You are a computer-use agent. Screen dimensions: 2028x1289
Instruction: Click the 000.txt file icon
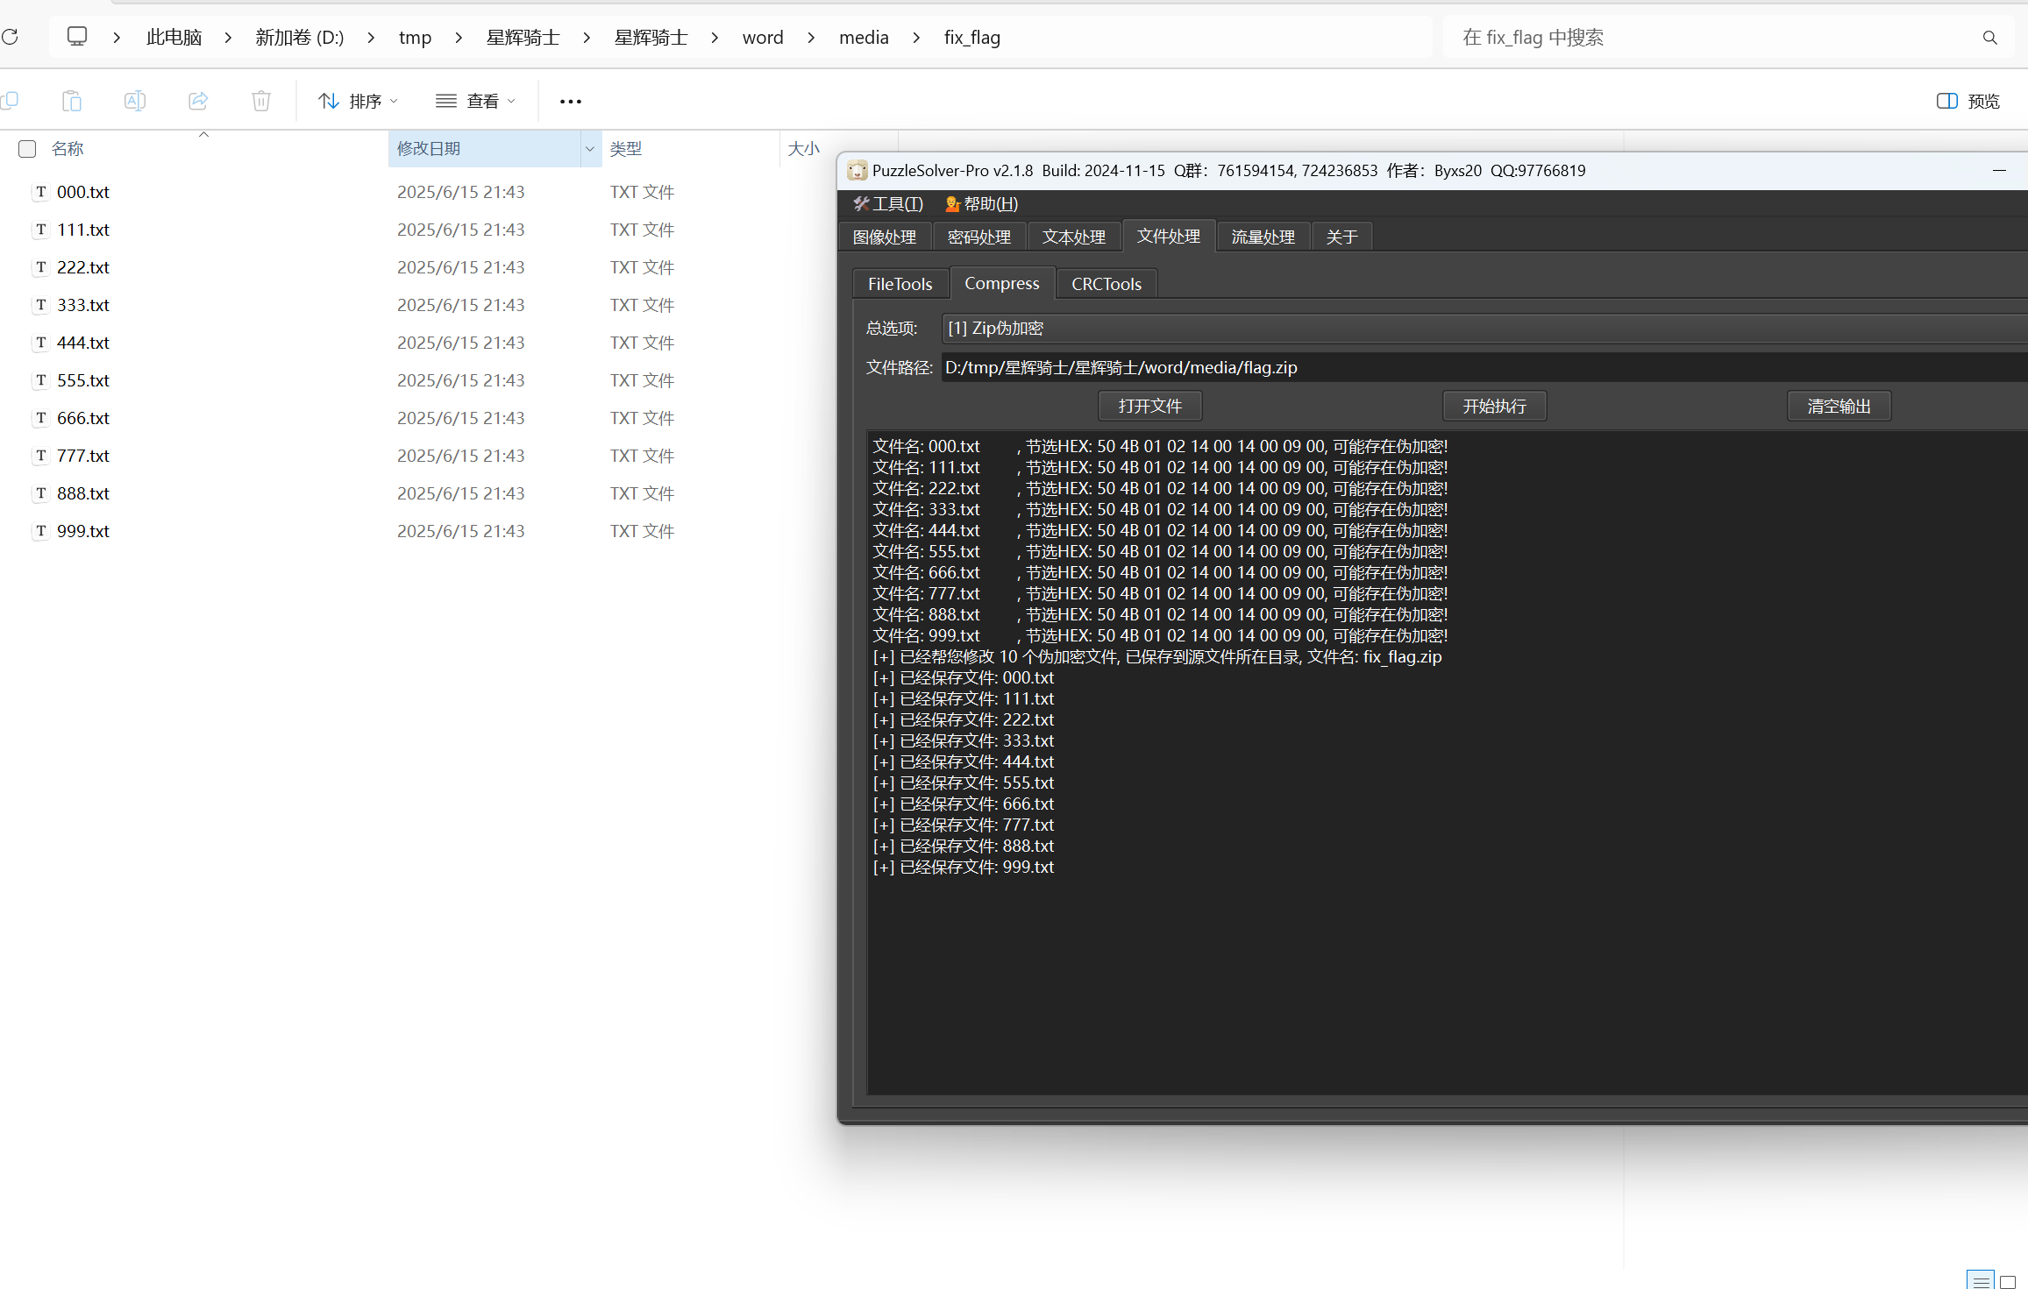[x=41, y=192]
